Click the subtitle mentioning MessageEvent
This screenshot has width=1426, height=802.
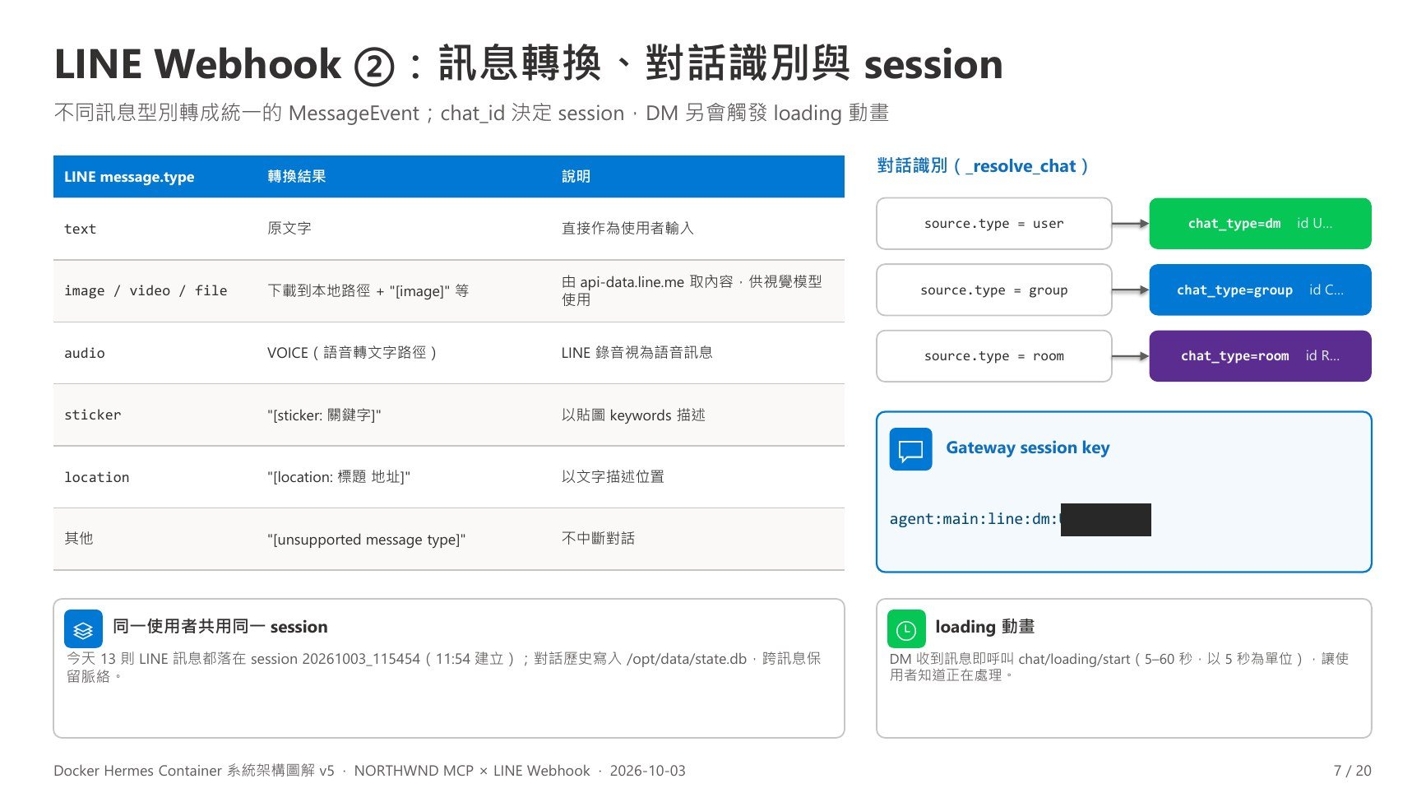[x=471, y=113]
